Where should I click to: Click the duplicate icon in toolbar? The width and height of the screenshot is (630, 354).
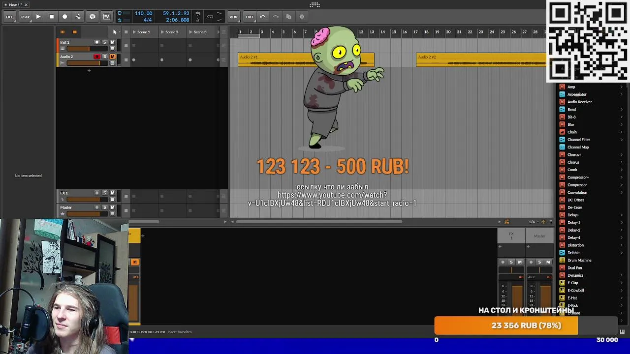pos(289,17)
